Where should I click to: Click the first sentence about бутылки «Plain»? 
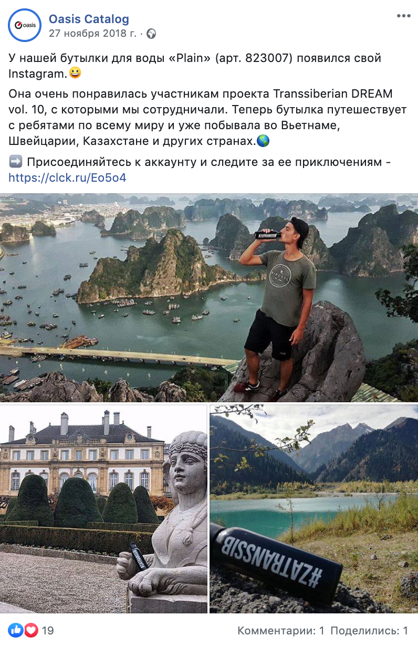point(195,66)
